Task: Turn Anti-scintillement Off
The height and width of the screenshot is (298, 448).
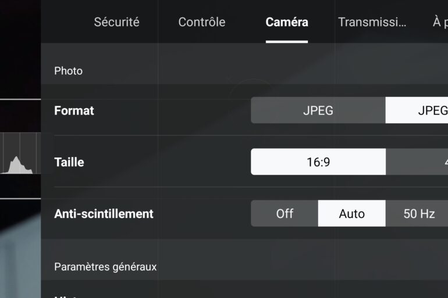Action: [285, 213]
